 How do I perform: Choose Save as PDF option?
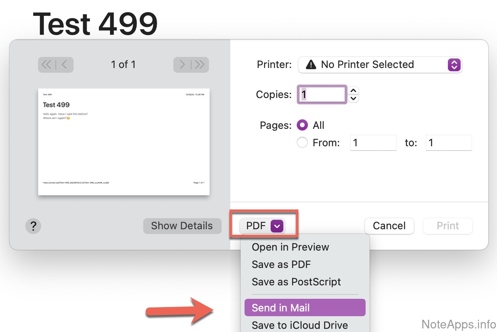pyautogui.click(x=281, y=264)
